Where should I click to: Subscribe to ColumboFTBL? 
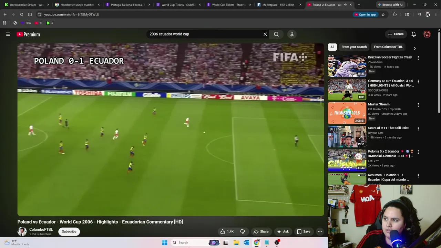point(69,231)
